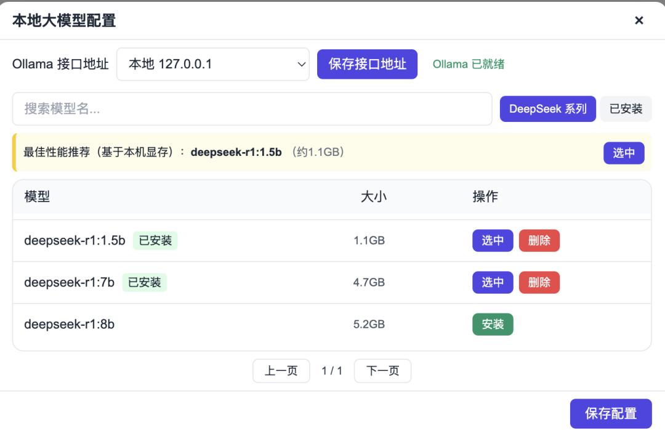Expand the 本地 127.0.0.1 address selector

212,63
